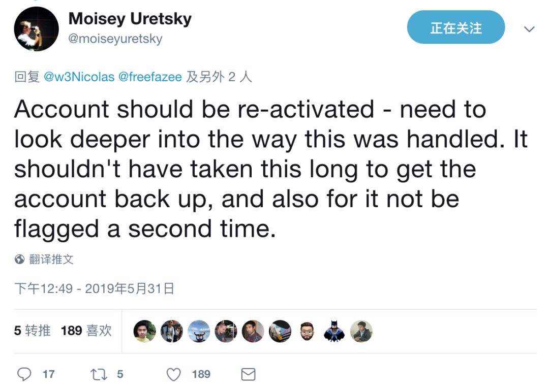This screenshot has height=391, width=549.
Task: Open the 189 喜欢 likes list
Action: pos(86,331)
